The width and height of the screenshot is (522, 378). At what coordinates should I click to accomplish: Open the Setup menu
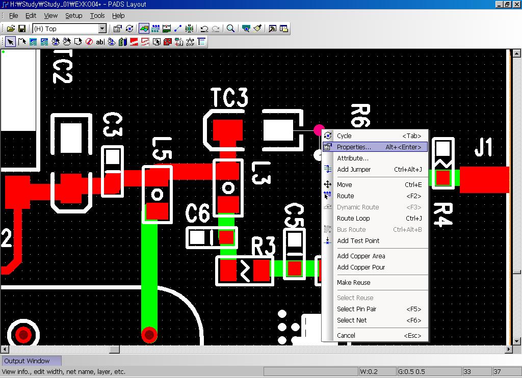tap(74, 16)
